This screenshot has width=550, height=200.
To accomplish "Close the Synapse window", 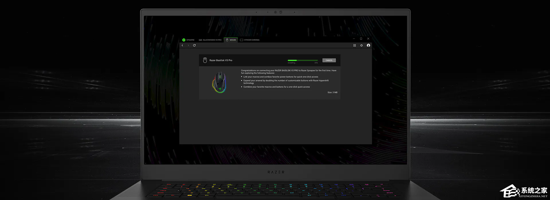I will tap(368, 39).
